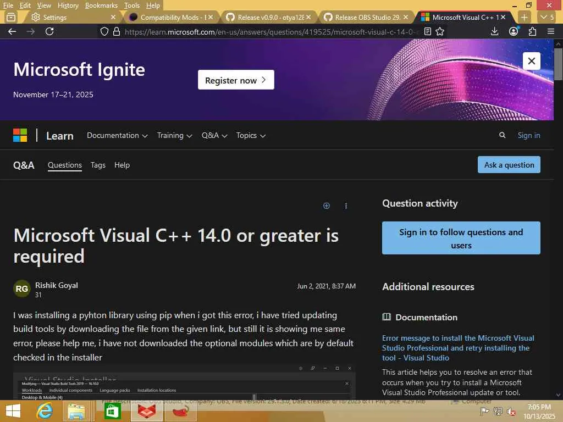Open the View menu
563x422 pixels.
[x=44, y=5]
